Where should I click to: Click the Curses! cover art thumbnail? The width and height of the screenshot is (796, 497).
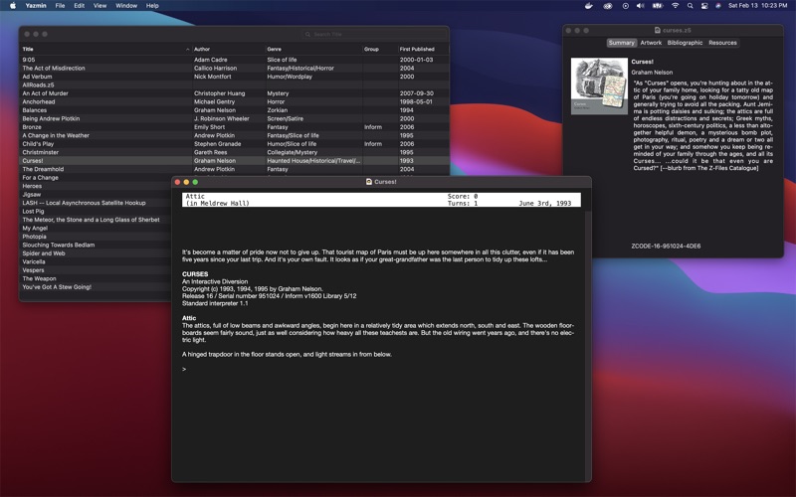click(599, 85)
